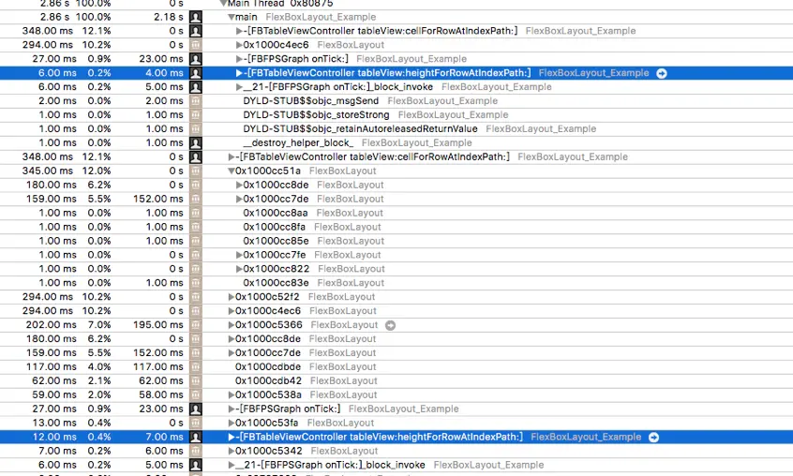Click library icon on DYLD-STUB$$objc_msgSend row
This screenshot has height=476, width=793.
pos(196,101)
